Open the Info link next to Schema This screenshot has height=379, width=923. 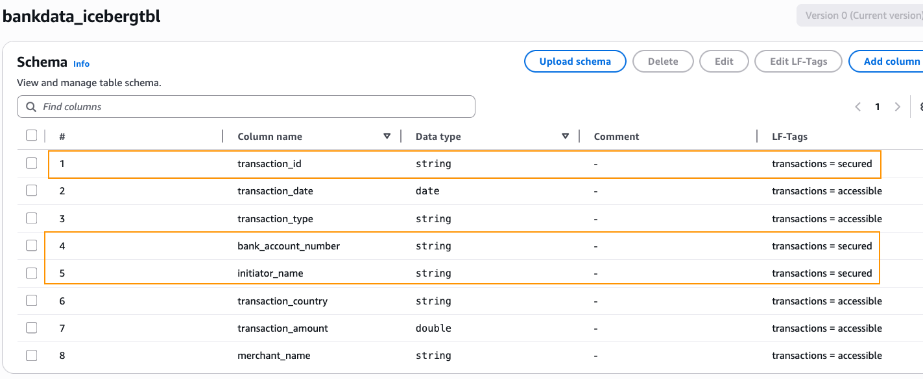pyautogui.click(x=81, y=64)
